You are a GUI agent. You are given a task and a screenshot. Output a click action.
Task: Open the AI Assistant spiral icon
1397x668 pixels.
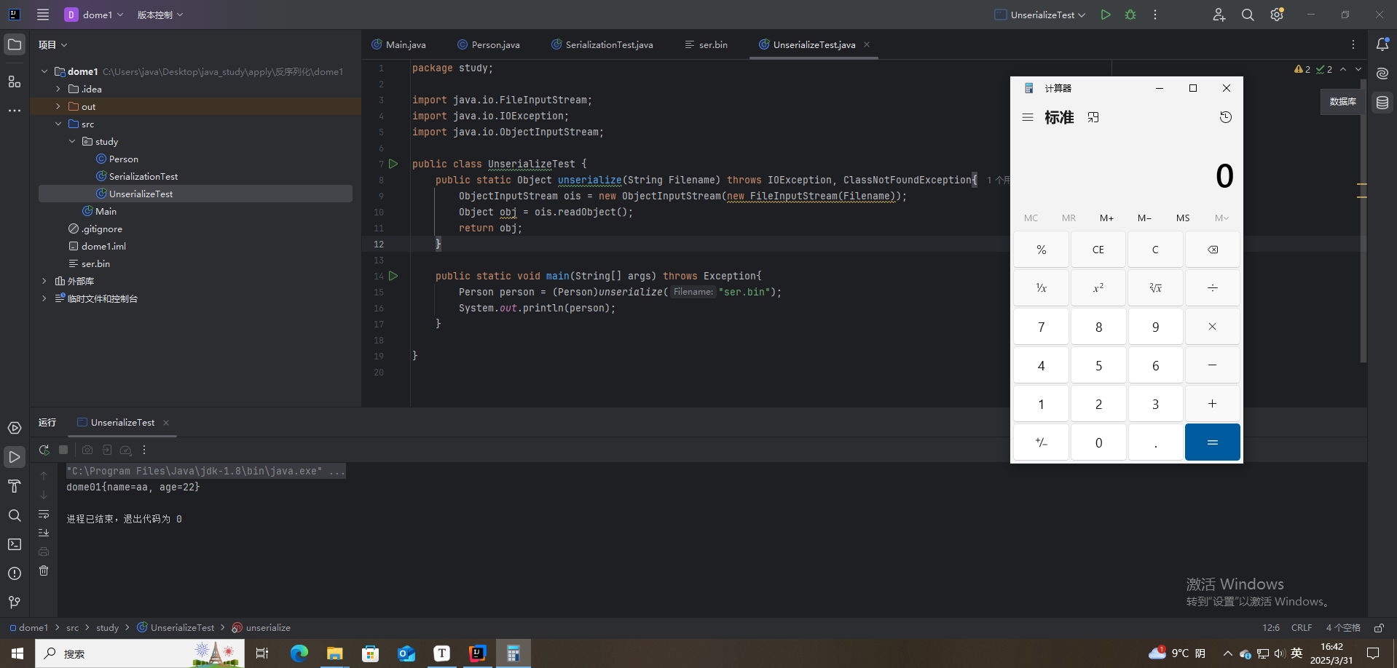(1382, 73)
